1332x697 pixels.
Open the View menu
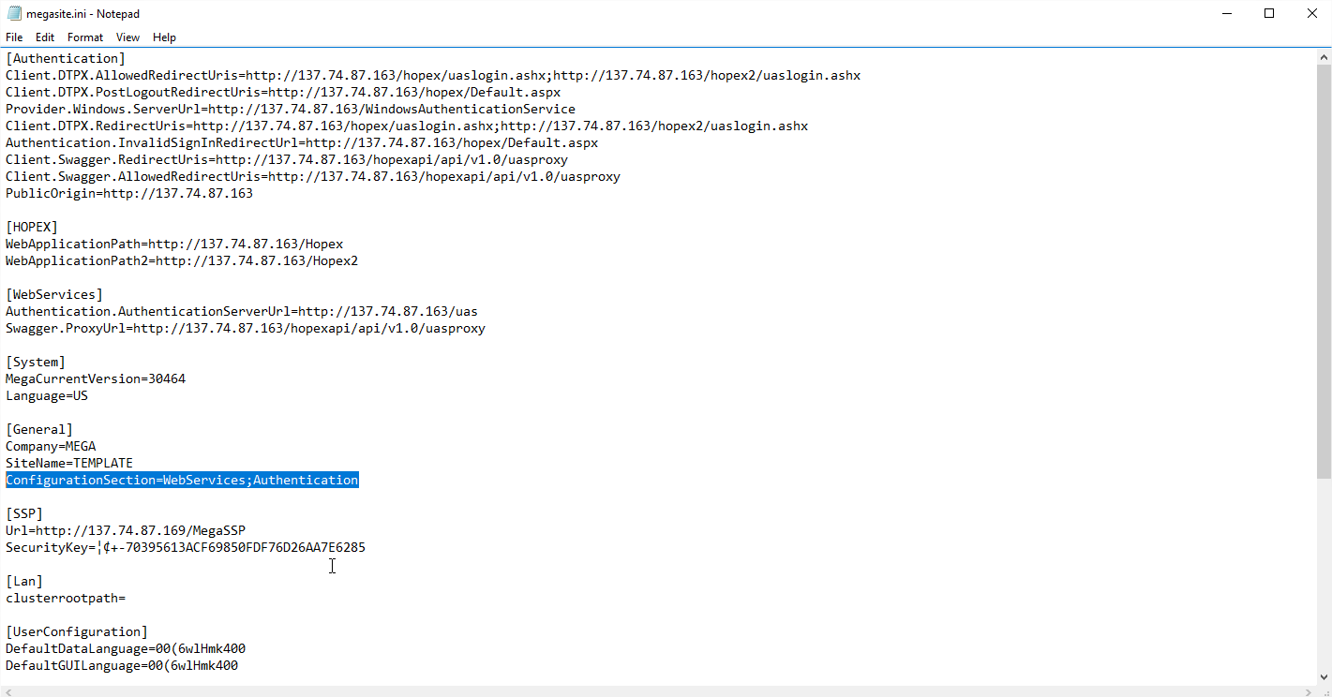pos(127,37)
